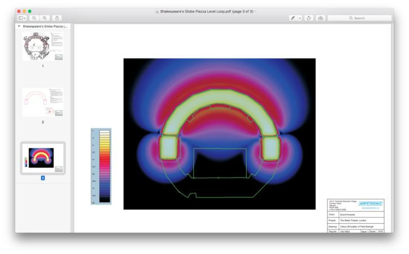Viewport: 409px width, 254px height.
Task: Click 'Colour Simulation of Field Strength' drawing text
Action: pyautogui.click(x=357, y=226)
